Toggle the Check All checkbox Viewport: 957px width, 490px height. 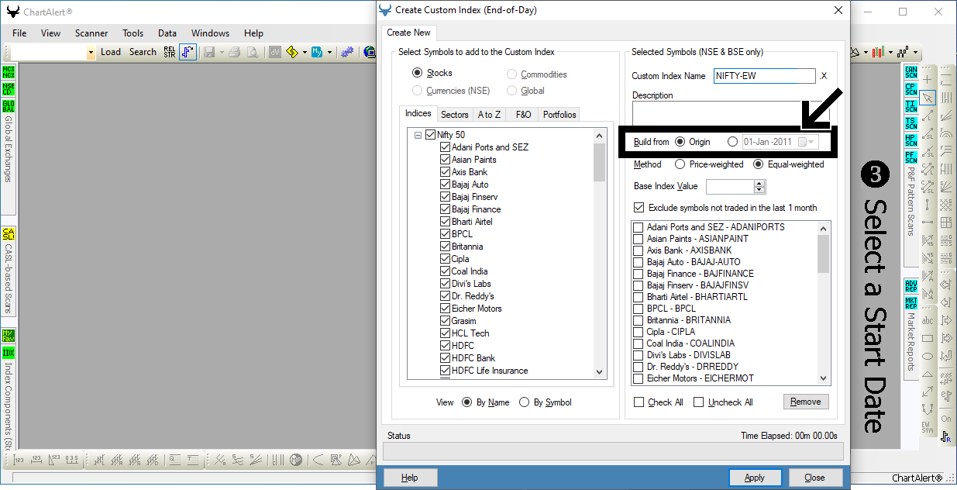coord(639,402)
